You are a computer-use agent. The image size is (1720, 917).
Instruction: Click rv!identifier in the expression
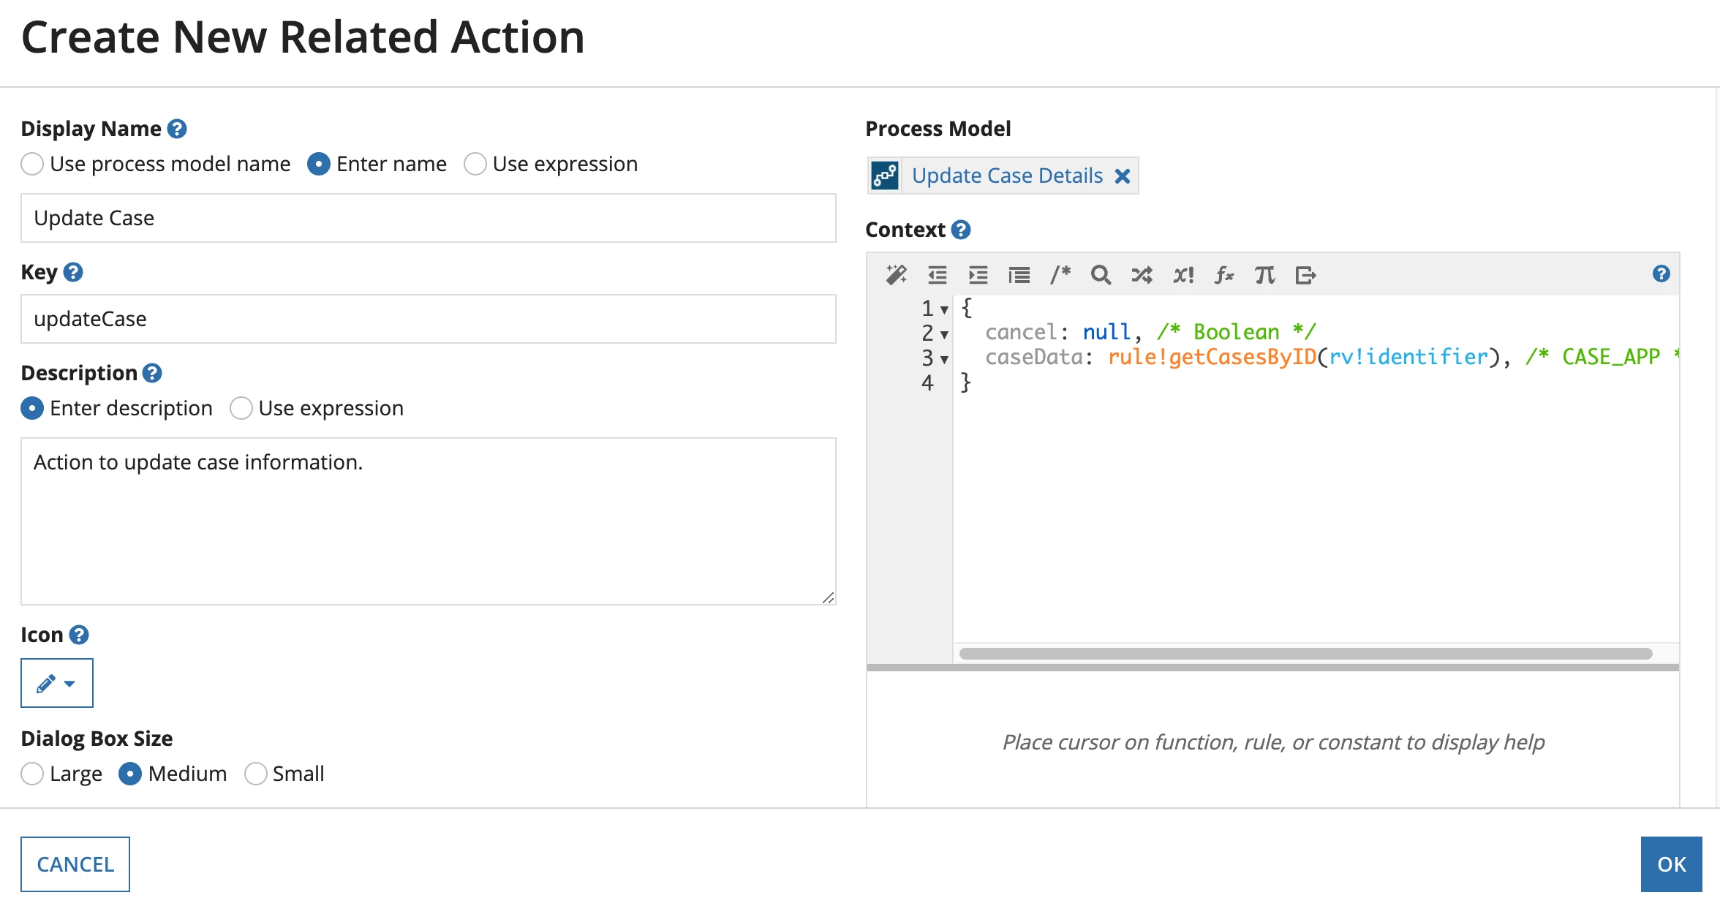(1408, 357)
